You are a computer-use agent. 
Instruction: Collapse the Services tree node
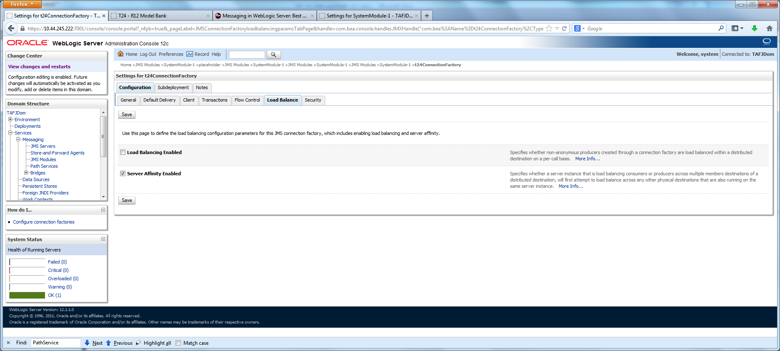click(10, 133)
